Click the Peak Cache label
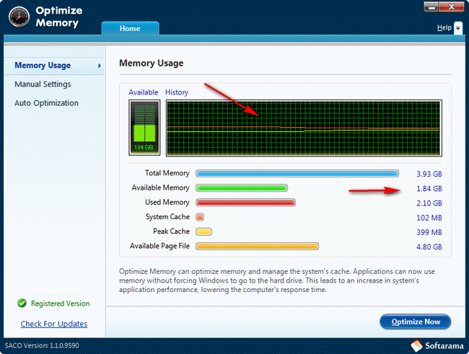This screenshot has width=469, height=354. [172, 231]
